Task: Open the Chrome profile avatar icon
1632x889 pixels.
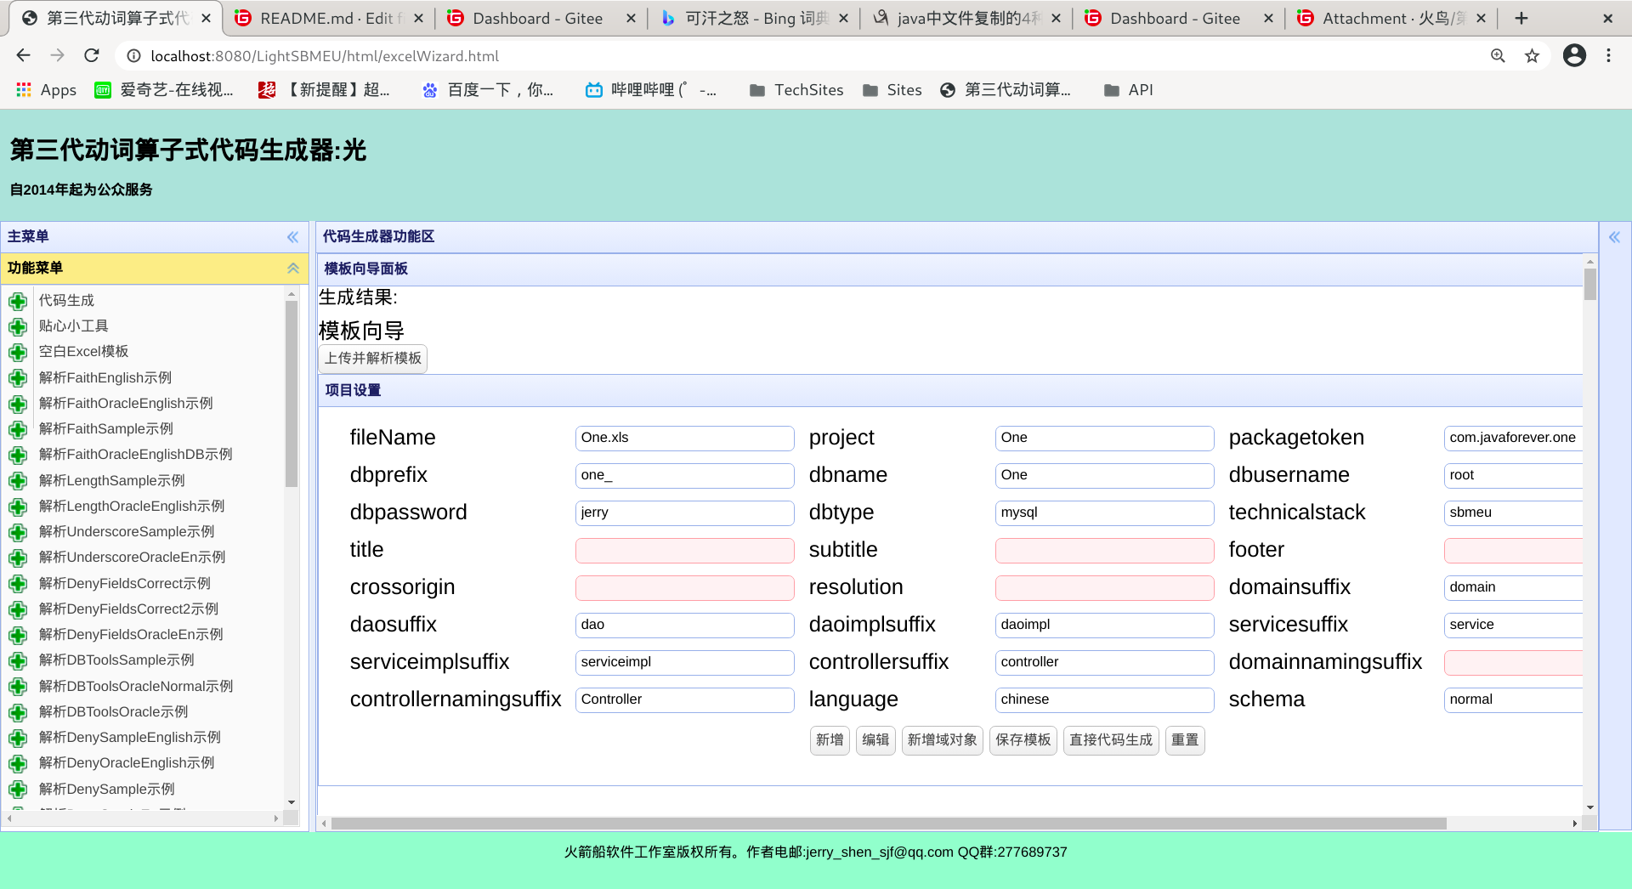Action: pyautogui.click(x=1574, y=55)
